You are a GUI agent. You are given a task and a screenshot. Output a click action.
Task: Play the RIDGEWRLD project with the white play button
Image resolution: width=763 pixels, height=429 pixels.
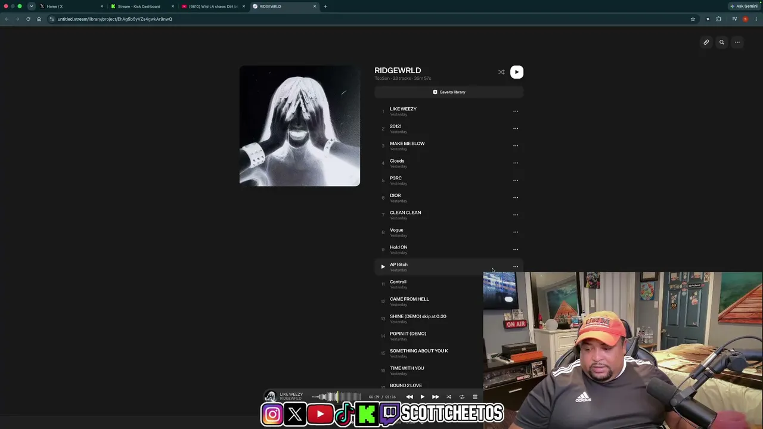coord(517,72)
